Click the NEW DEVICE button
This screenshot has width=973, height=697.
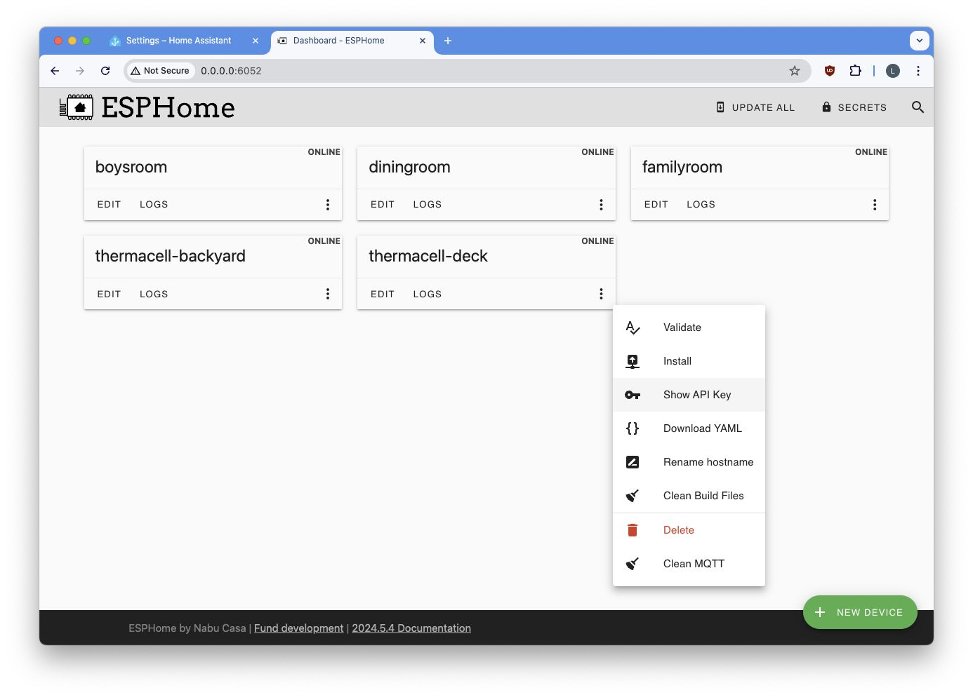(860, 612)
